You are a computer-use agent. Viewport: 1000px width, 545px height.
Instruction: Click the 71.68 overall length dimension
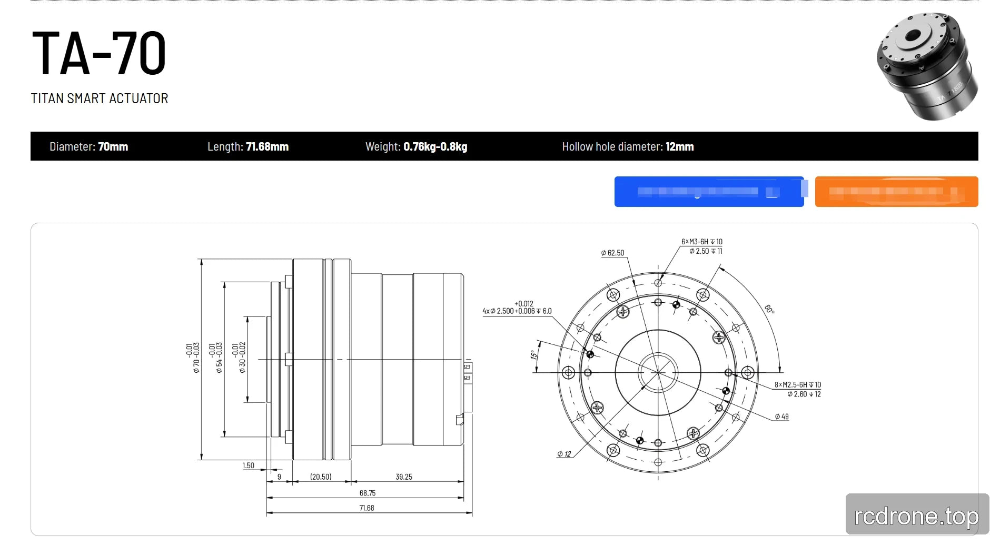tap(367, 508)
